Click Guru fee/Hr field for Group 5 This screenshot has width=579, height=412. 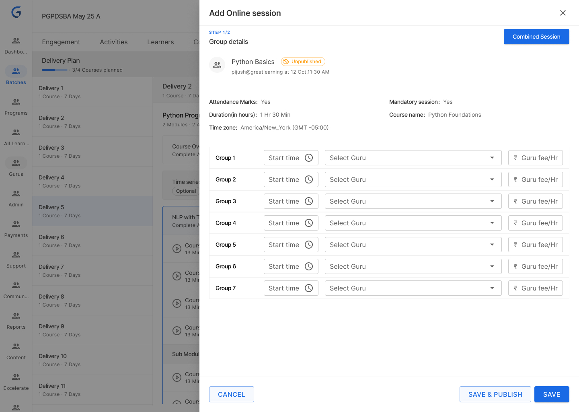pyautogui.click(x=536, y=245)
